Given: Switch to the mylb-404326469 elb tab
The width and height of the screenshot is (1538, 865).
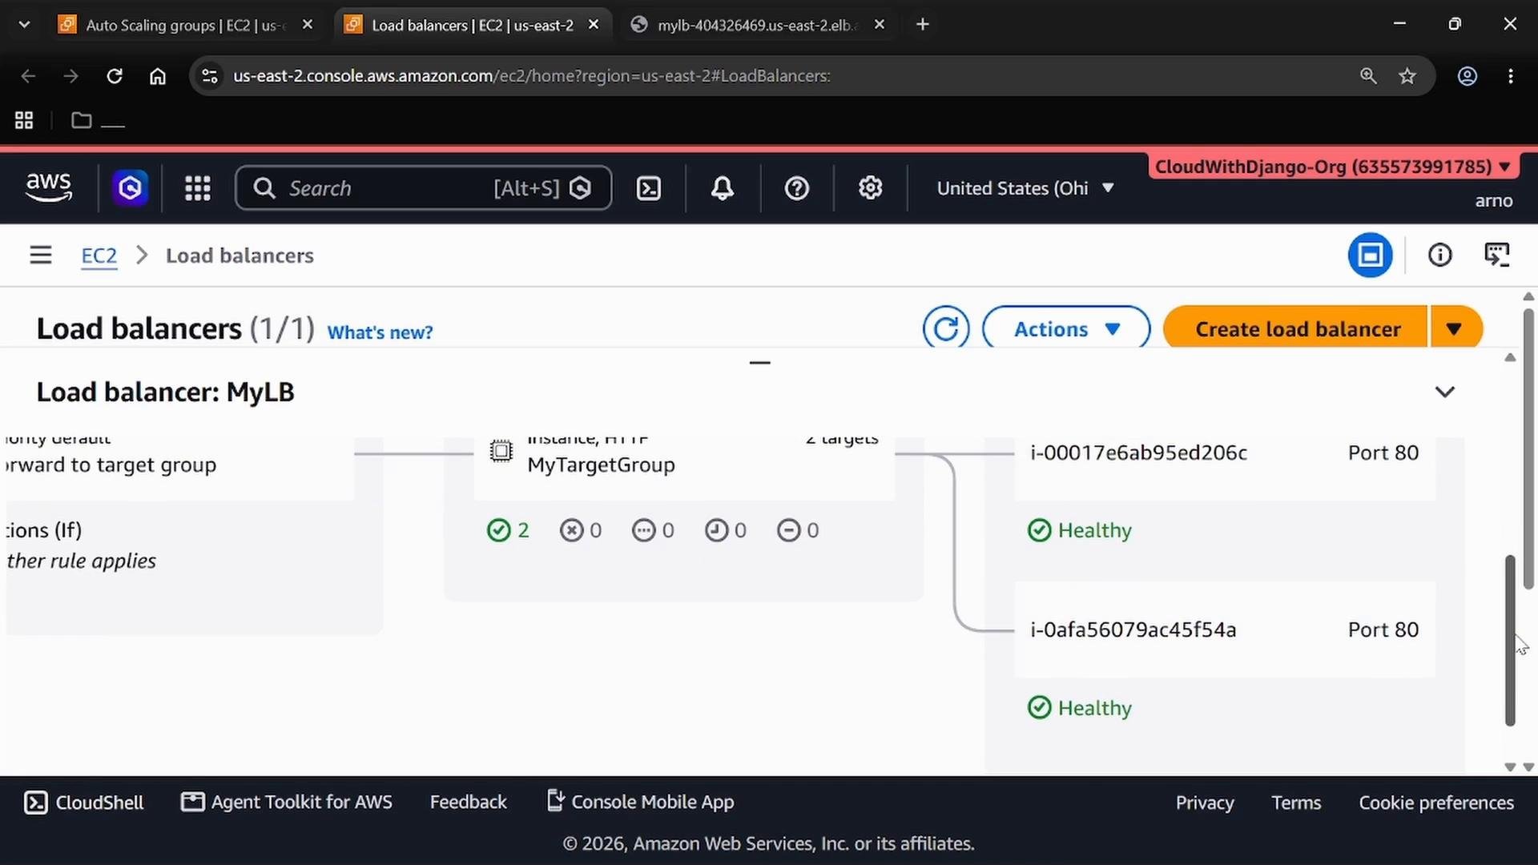Looking at the screenshot, I should [758, 25].
